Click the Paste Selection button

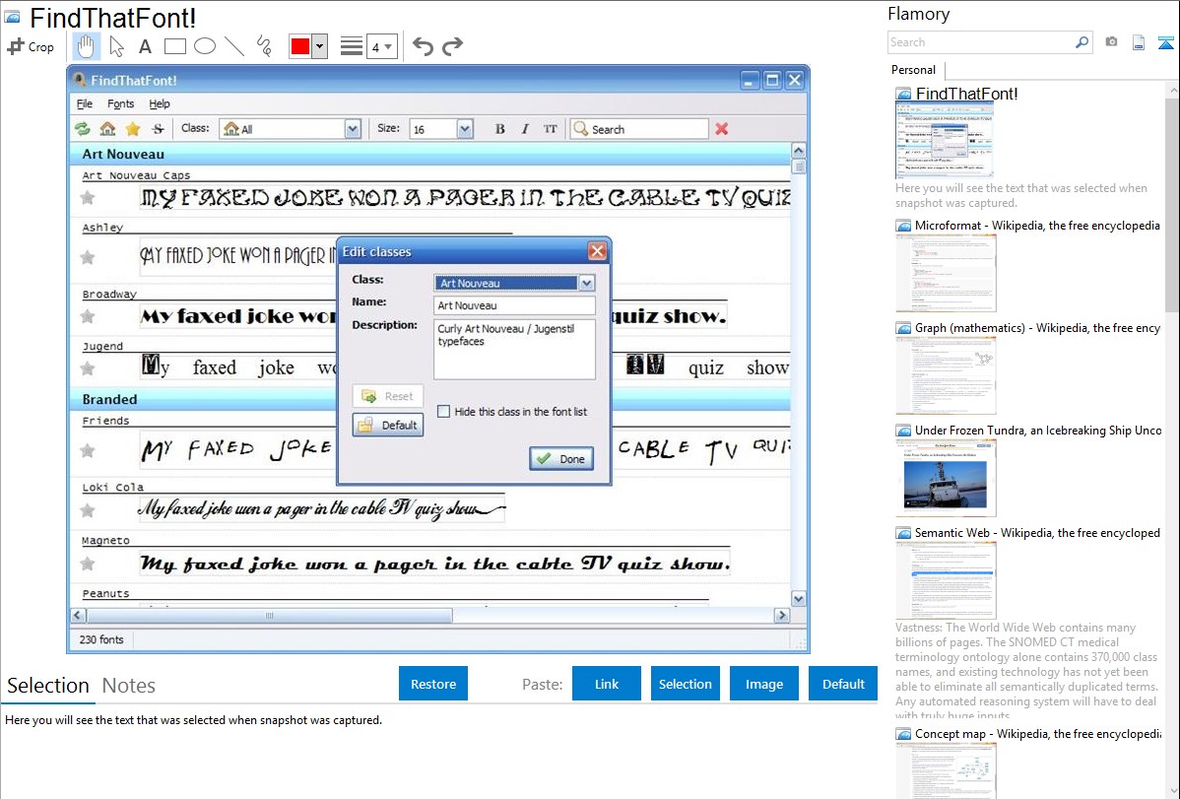click(x=685, y=684)
